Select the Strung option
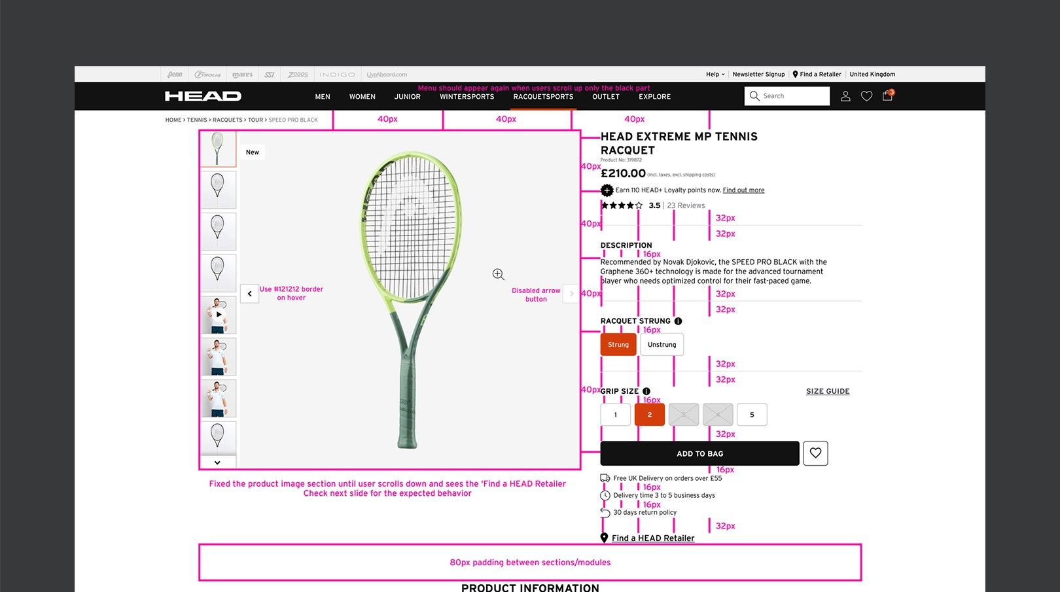The image size is (1060, 592). coord(618,345)
